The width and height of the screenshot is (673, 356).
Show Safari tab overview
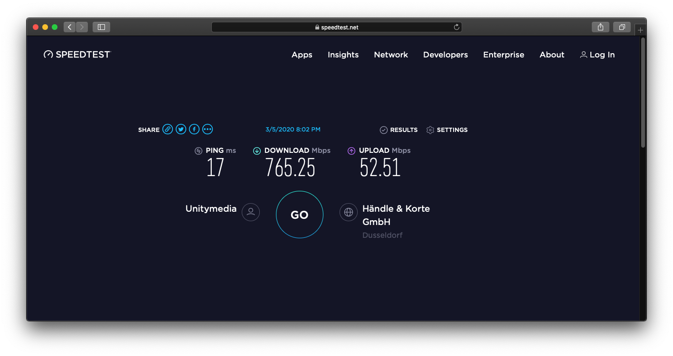pyautogui.click(x=622, y=27)
